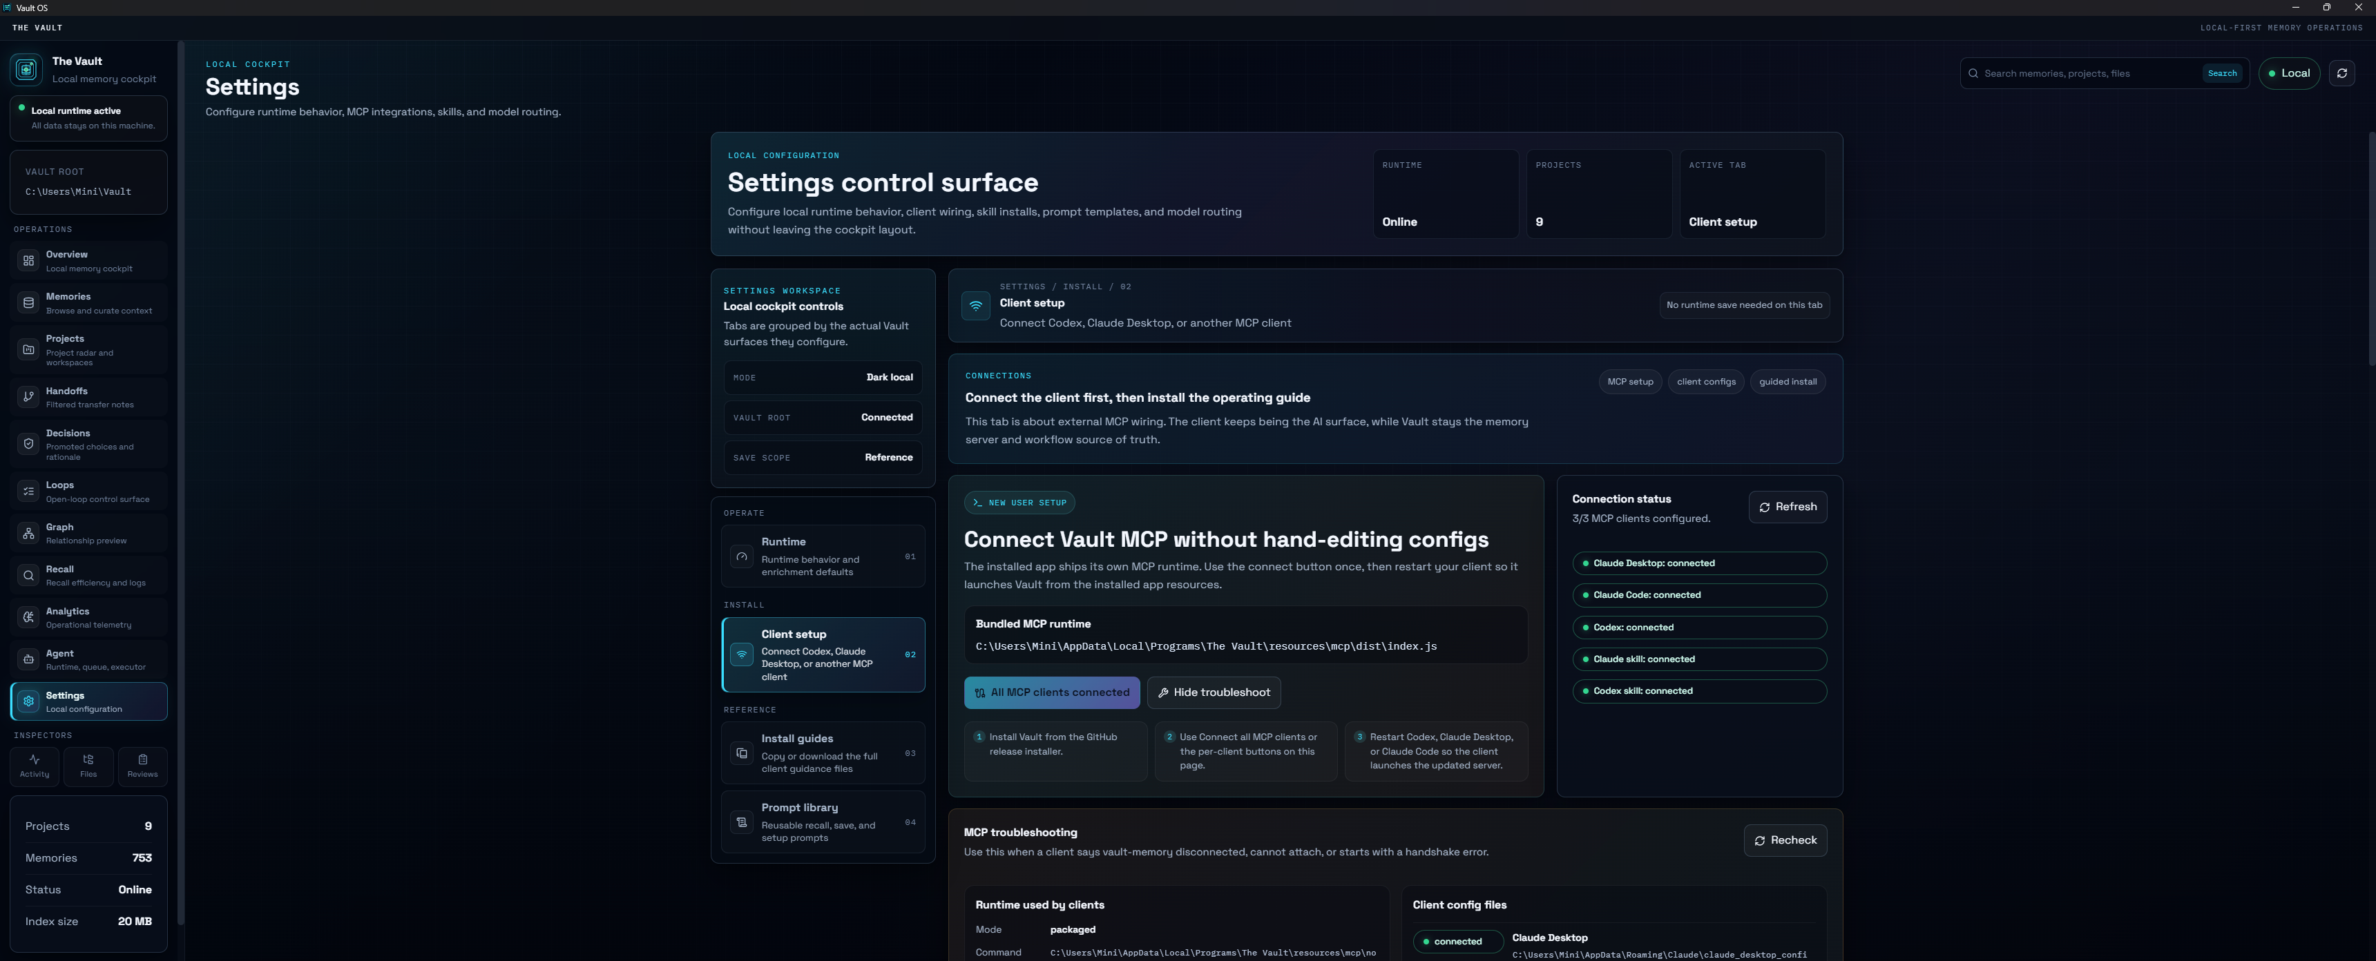The image size is (2376, 961).
Task: Click Claude Desktop: connected status pill
Action: (1699, 563)
